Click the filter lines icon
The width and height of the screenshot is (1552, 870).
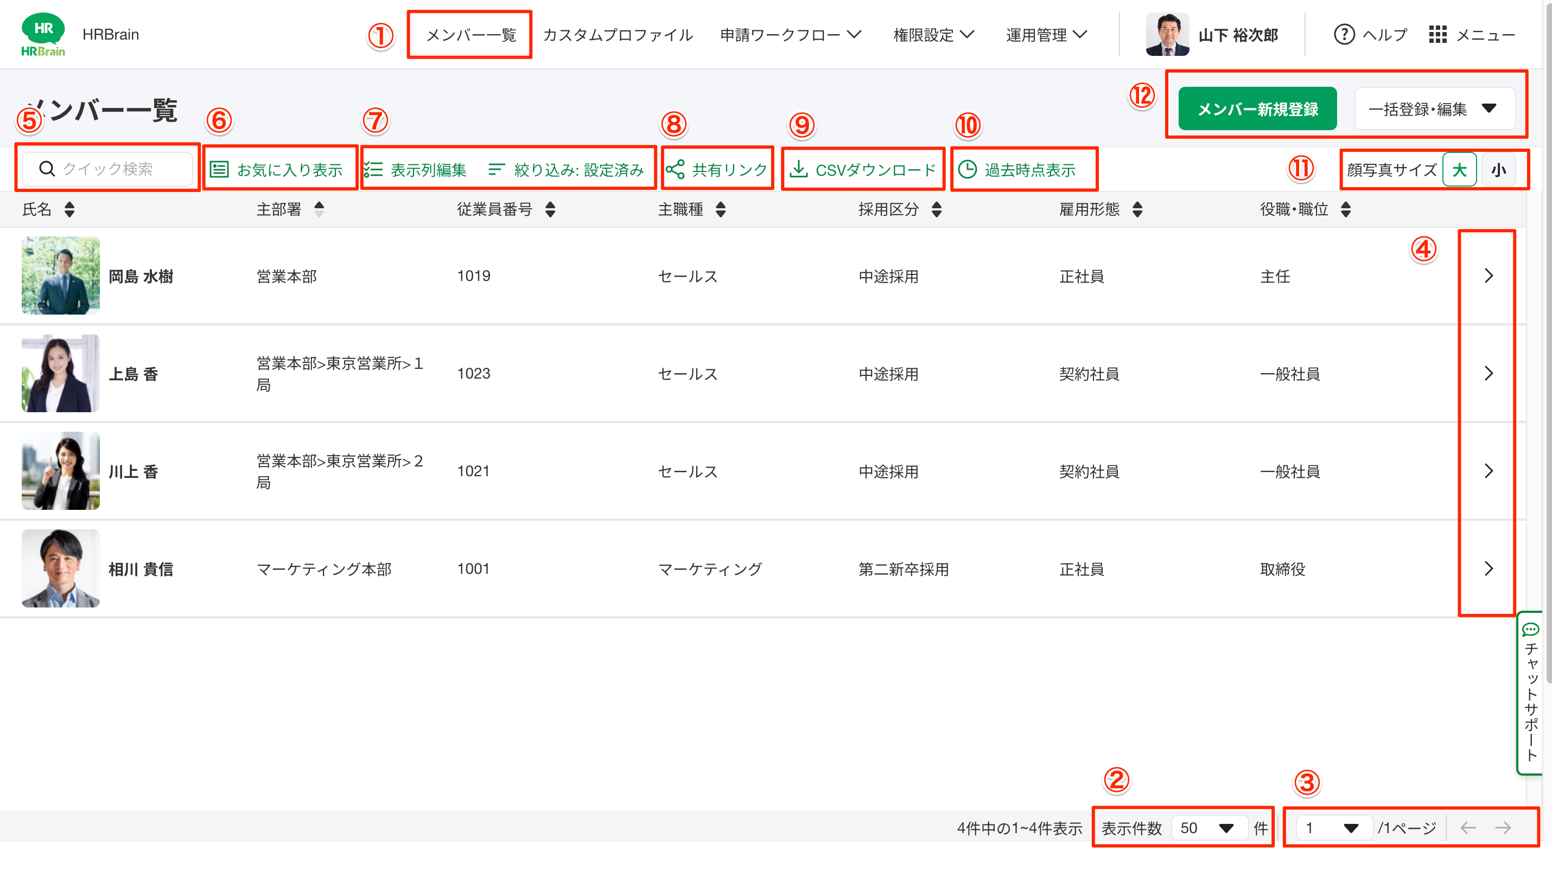[x=496, y=169]
